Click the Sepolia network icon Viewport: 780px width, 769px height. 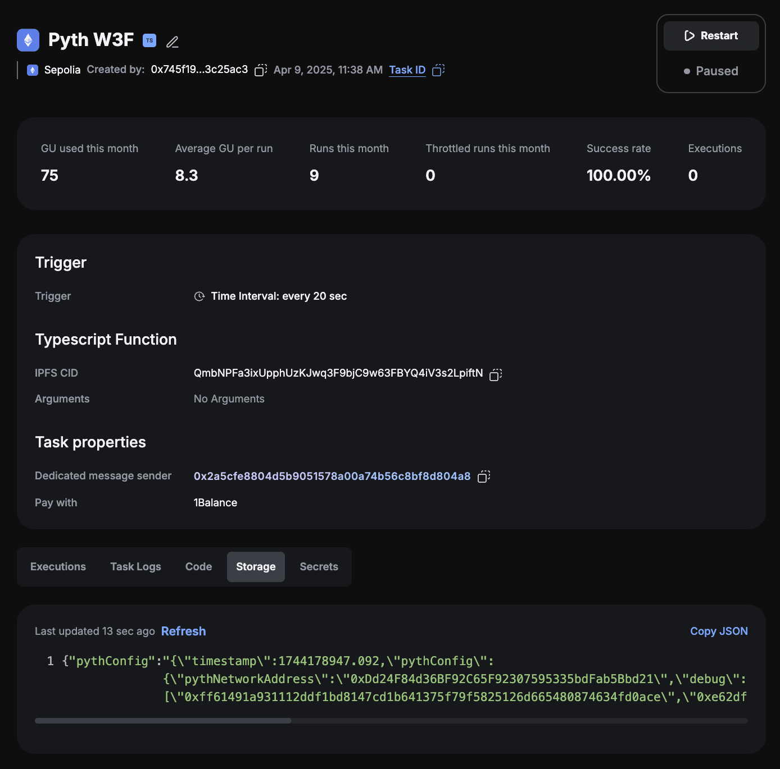(x=33, y=70)
